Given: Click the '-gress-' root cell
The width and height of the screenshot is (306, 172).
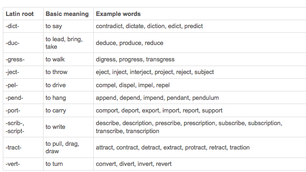Looking at the screenshot, I should coord(23,60).
